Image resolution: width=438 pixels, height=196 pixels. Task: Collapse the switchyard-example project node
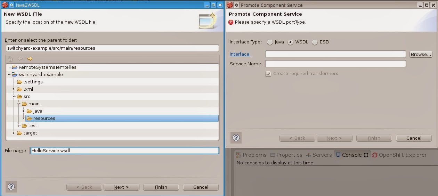point(9,74)
